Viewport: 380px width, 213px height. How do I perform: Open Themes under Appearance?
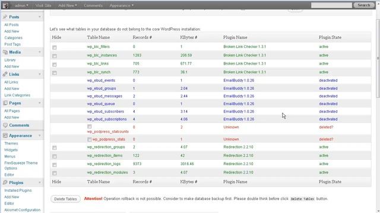[11, 143]
